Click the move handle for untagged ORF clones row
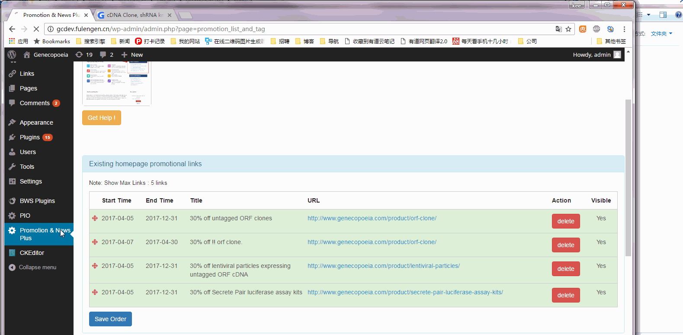This screenshot has width=683, height=335. (x=95, y=218)
